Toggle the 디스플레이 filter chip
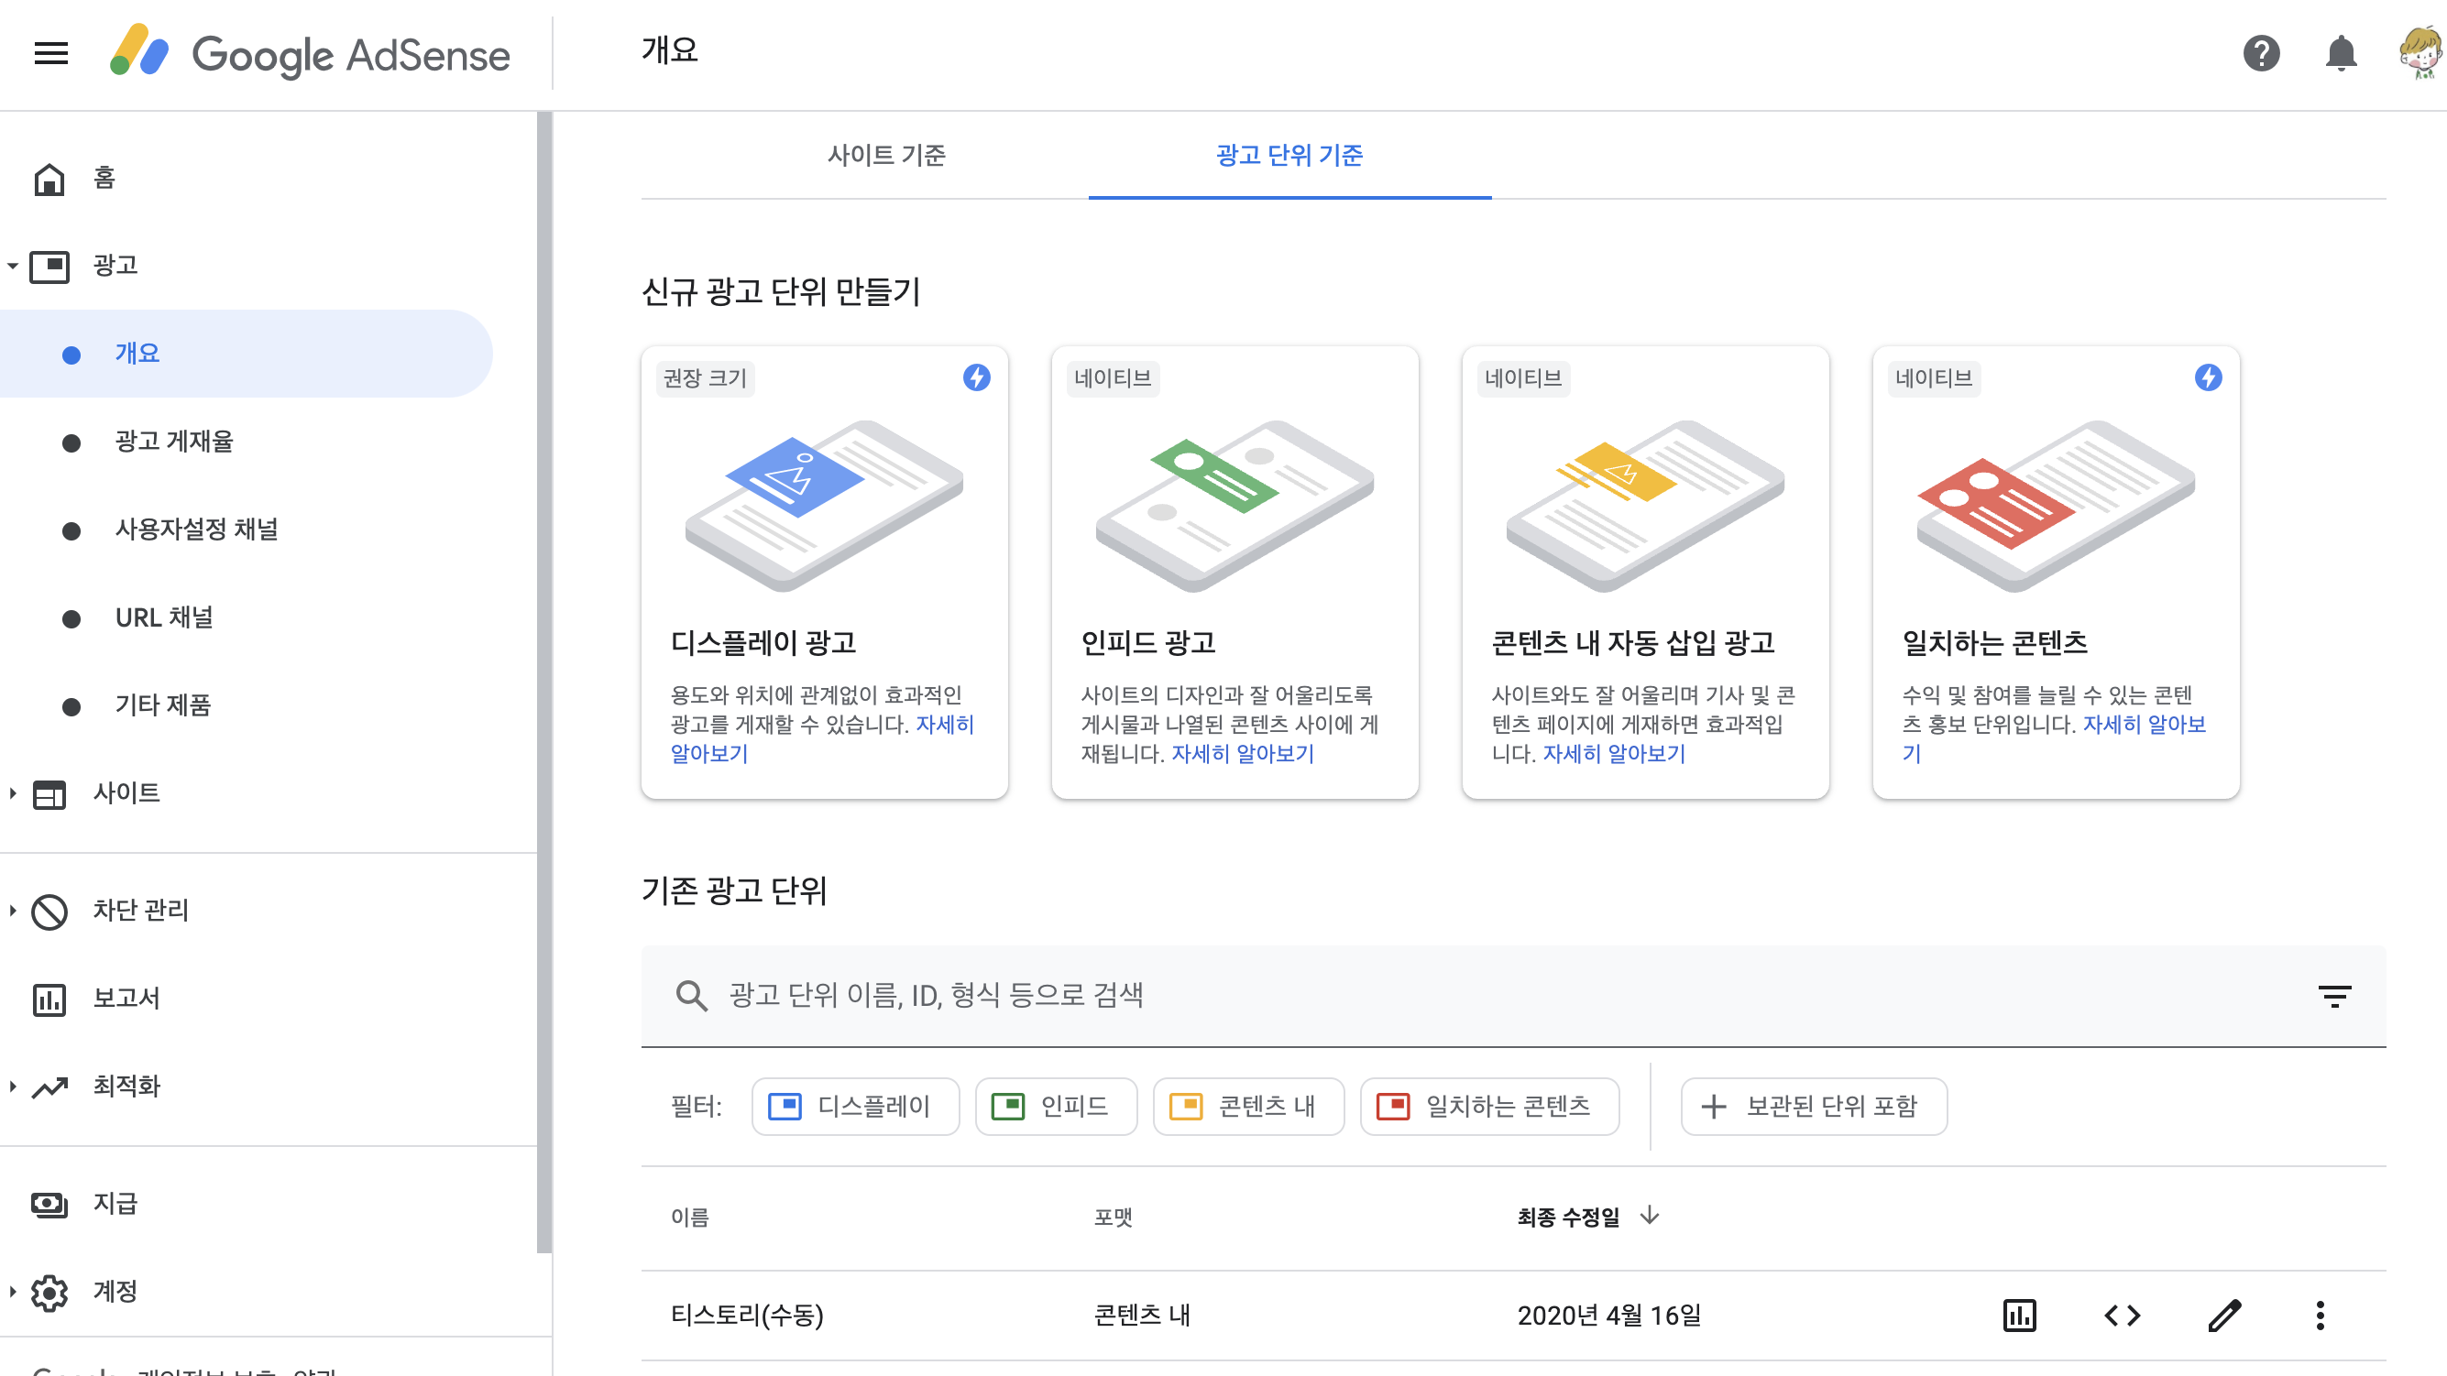 tap(854, 1107)
